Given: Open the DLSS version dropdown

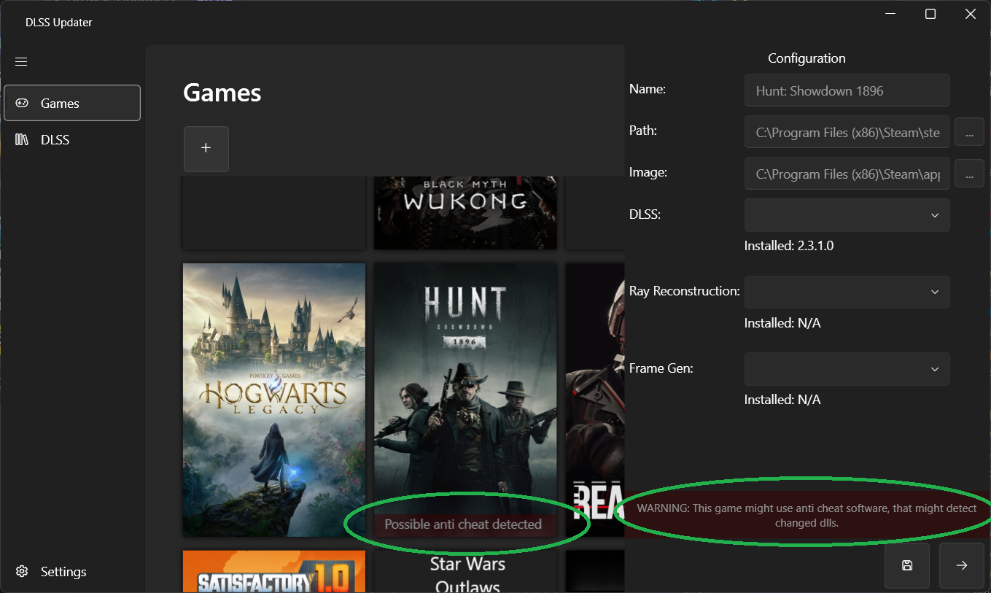Looking at the screenshot, I should click(847, 215).
